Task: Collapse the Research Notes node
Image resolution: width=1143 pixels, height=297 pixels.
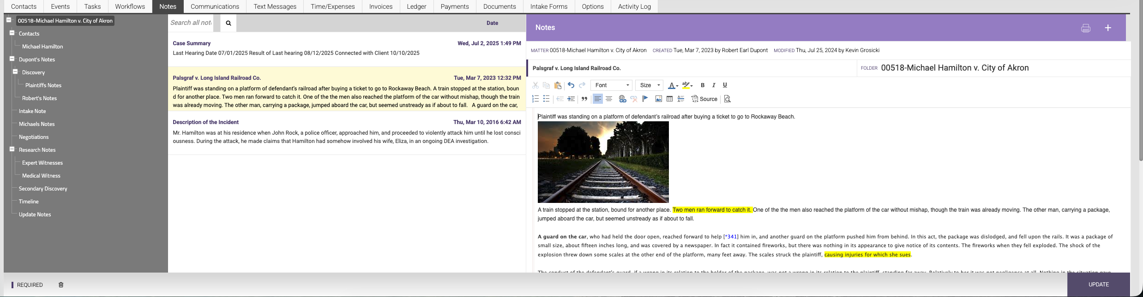Action: point(12,149)
